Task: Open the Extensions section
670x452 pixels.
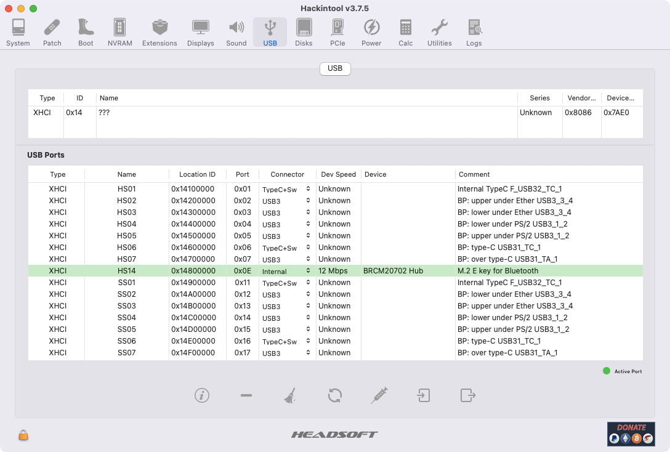Action: (159, 33)
